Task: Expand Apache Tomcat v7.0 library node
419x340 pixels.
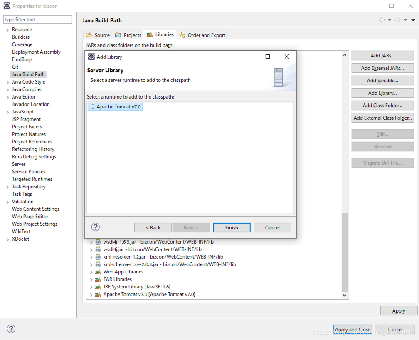Action: [x=91, y=295]
